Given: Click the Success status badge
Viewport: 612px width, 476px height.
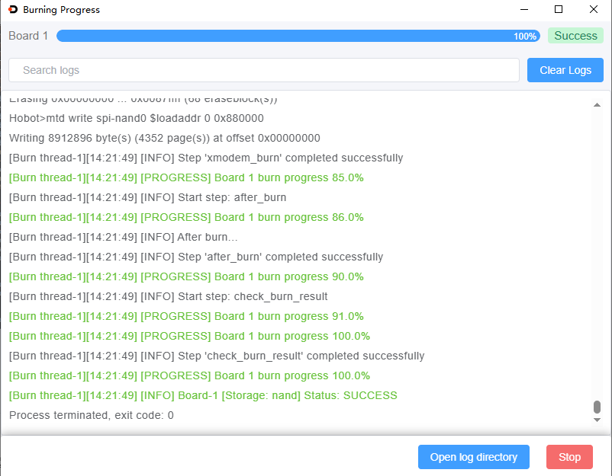Looking at the screenshot, I should (575, 36).
